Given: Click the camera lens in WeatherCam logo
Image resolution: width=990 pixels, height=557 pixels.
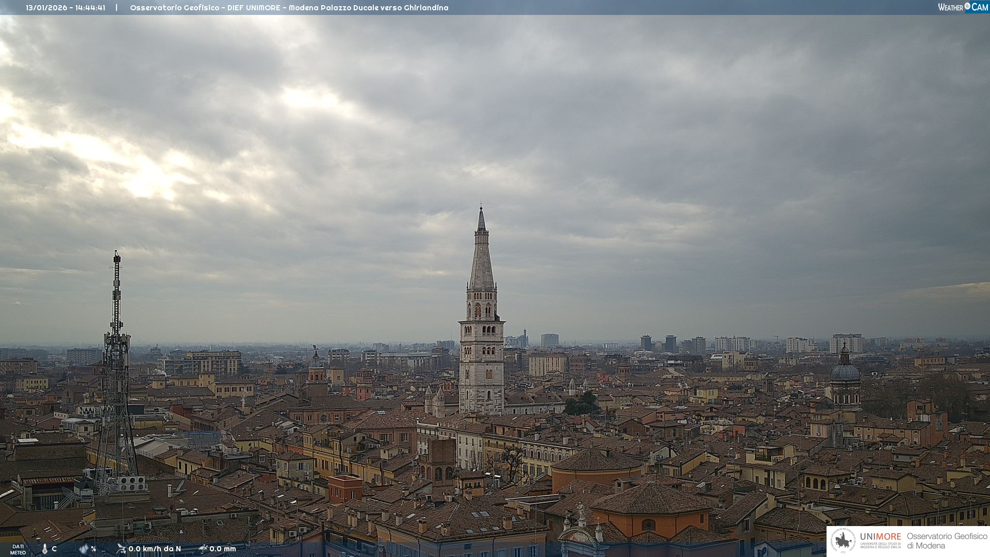Looking at the screenshot, I should [x=967, y=6].
